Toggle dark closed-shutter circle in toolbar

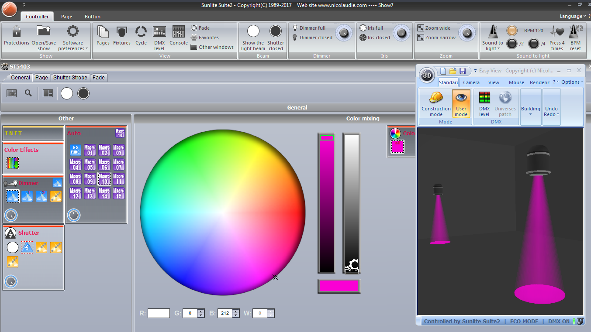pyautogui.click(x=83, y=93)
